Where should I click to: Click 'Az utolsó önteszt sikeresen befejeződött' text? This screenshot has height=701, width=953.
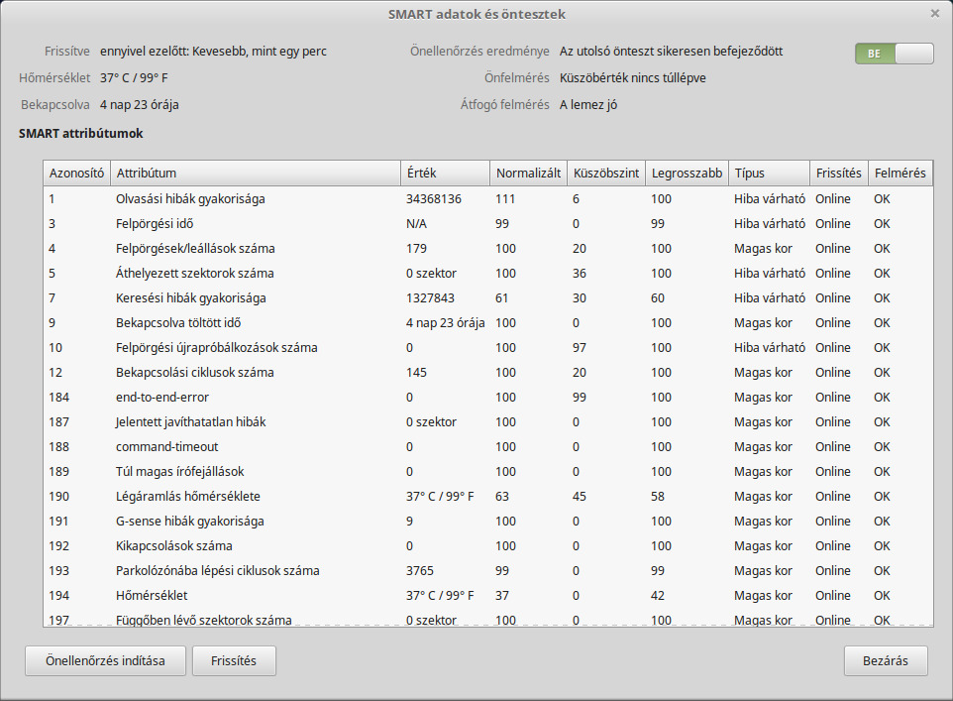pos(671,52)
